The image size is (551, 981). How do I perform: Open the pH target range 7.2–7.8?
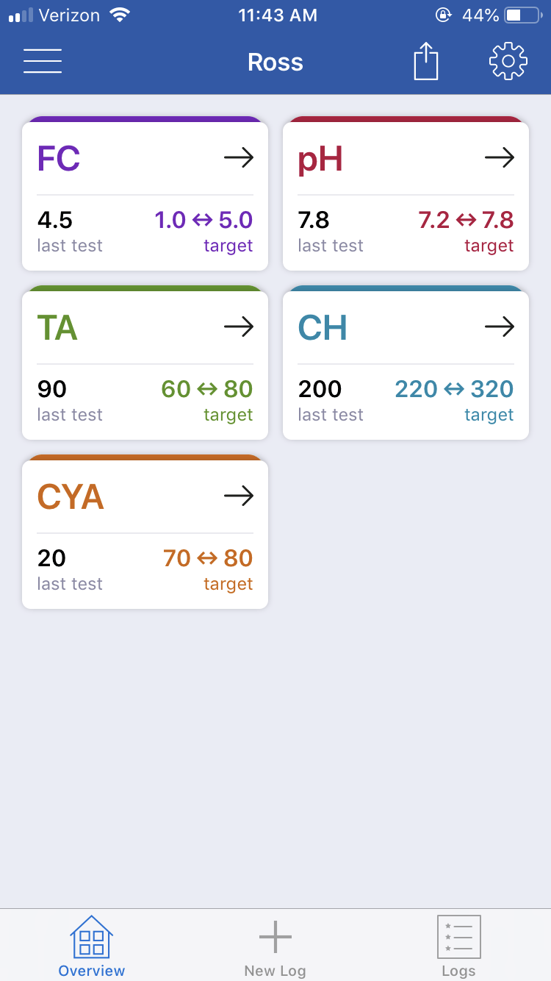(x=466, y=220)
